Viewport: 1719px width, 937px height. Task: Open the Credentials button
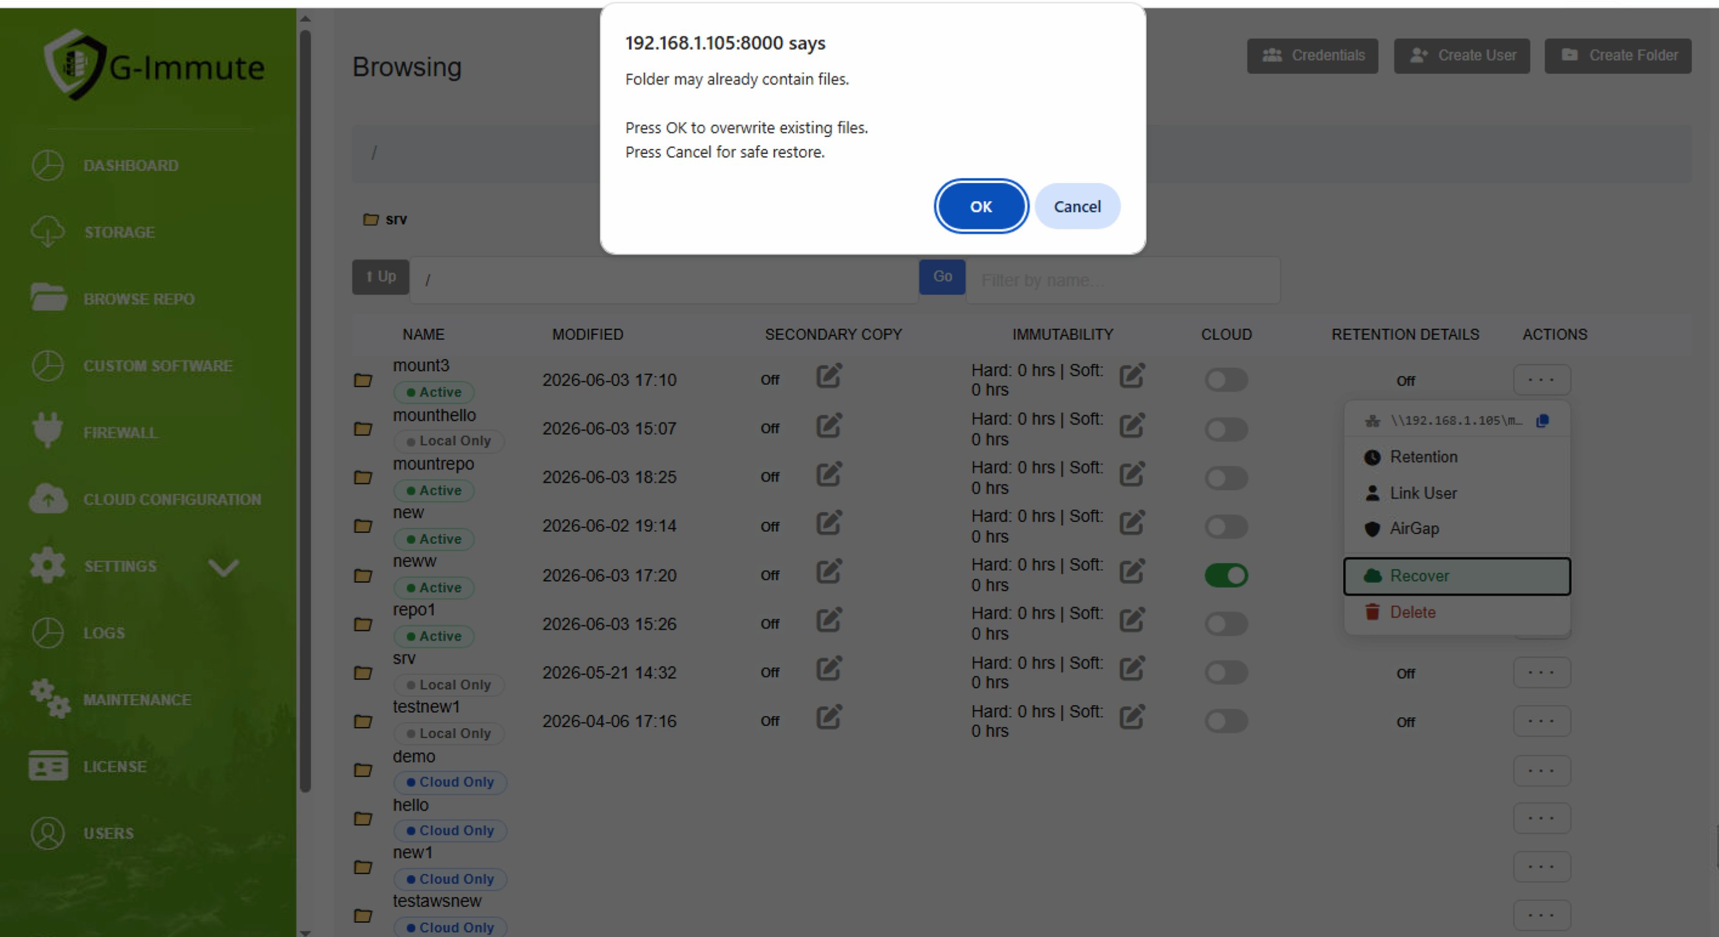point(1312,55)
